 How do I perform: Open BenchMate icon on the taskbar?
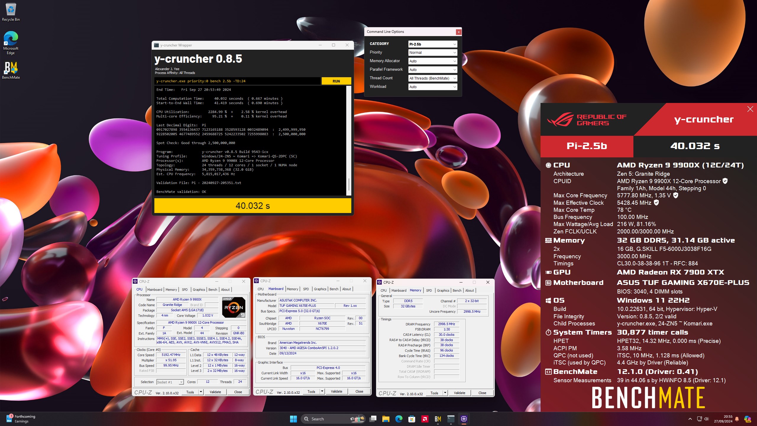438,419
